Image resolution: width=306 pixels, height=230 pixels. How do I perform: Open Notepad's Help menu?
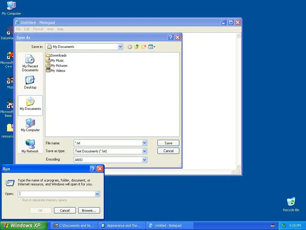[x=60, y=29]
